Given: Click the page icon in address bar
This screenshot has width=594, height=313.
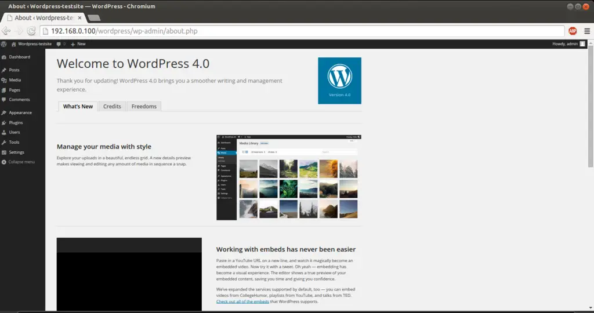Looking at the screenshot, I should [x=45, y=31].
